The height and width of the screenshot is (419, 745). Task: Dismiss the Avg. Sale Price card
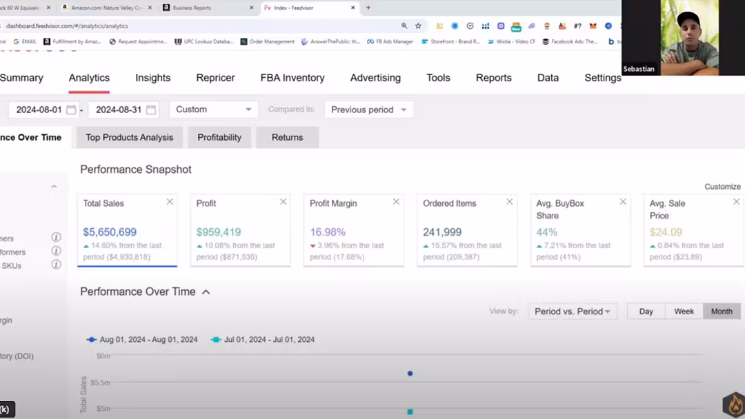click(736, 202)
